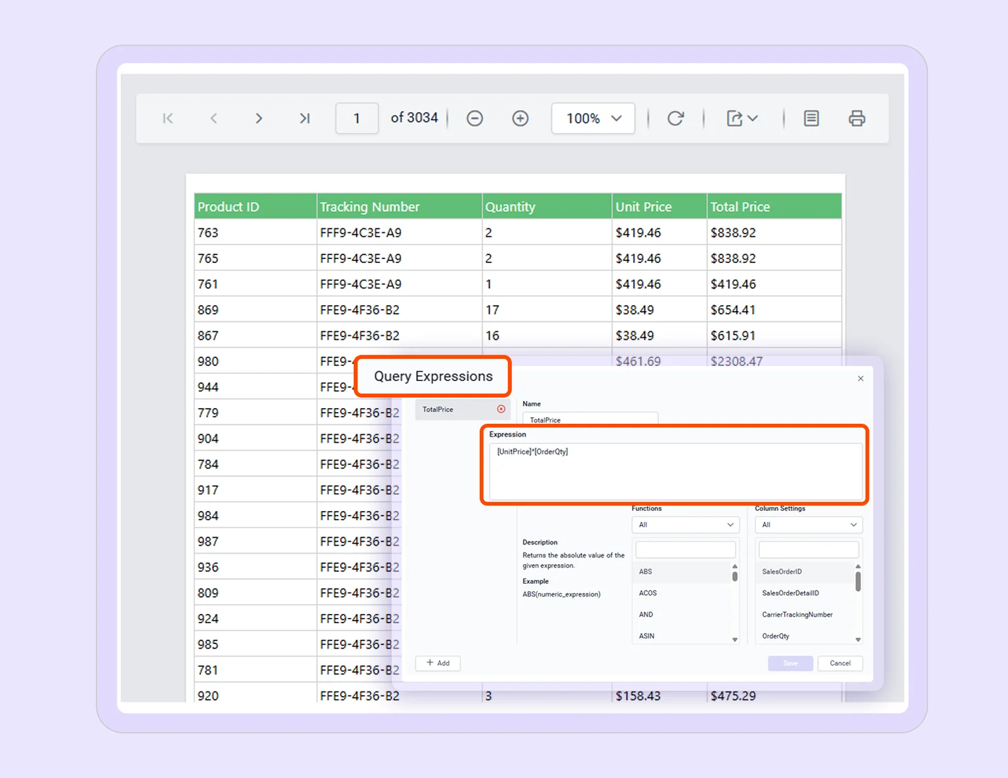Cancel the Query Expressions dialog
The height and width of the screenshot is (778, 1008).
(840, 663)
